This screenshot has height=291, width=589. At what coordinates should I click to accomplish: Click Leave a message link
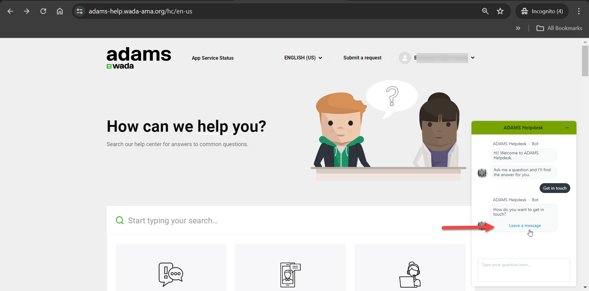(x=525, y=225)
